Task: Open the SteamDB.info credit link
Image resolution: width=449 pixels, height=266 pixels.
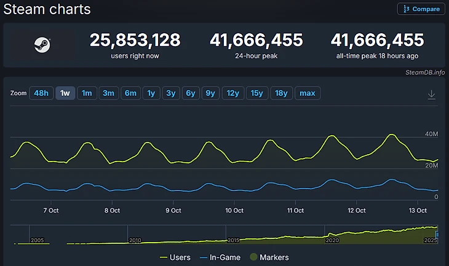Action: pyautogui.click(x=426, y=72)
